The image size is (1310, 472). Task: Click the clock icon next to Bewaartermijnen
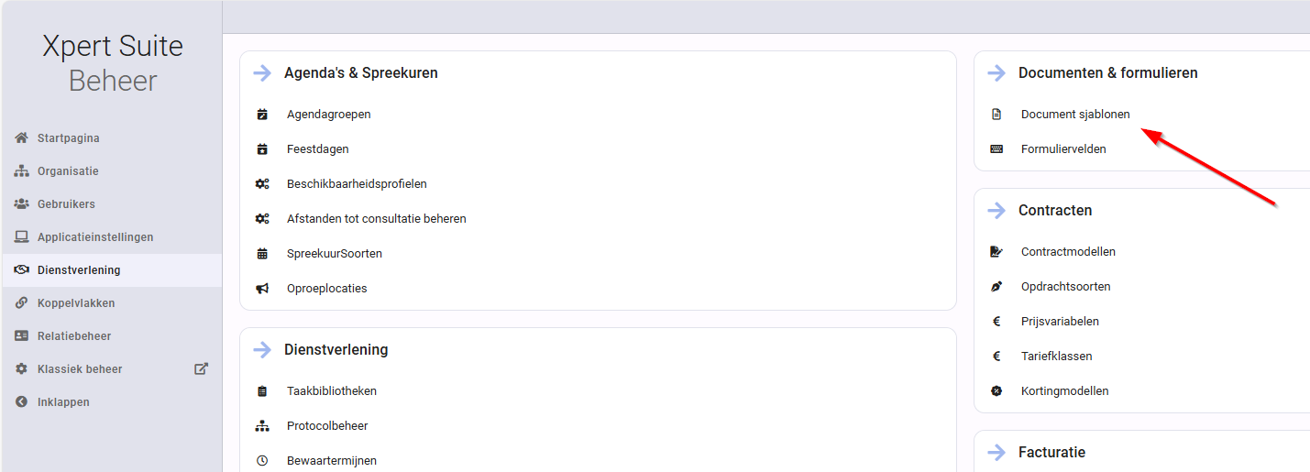click(262, 461)
